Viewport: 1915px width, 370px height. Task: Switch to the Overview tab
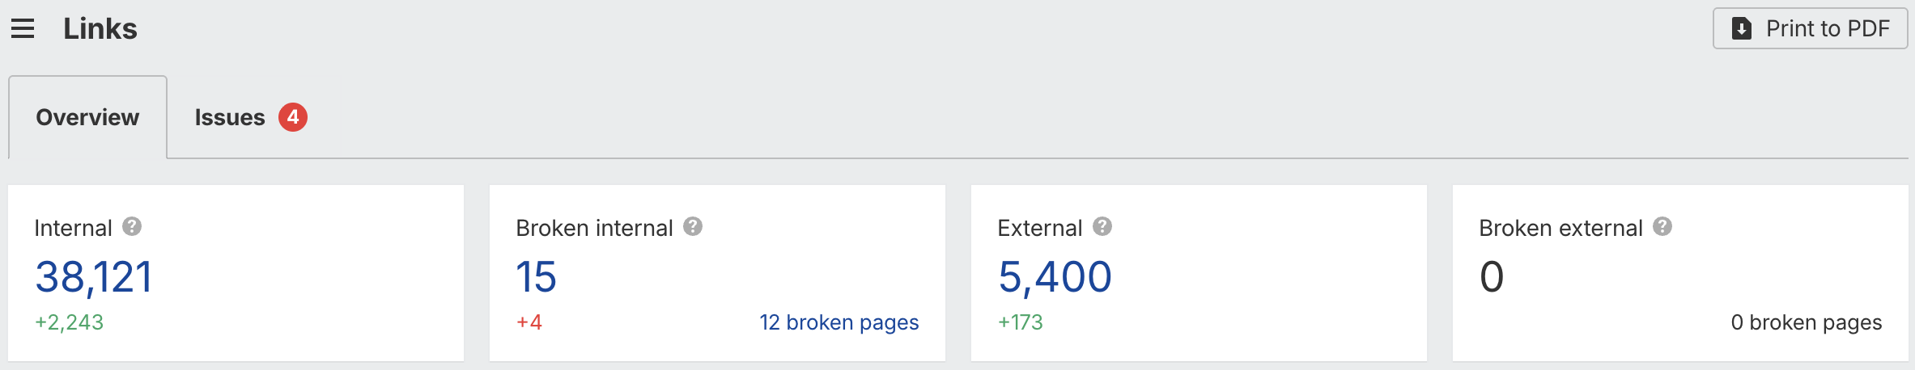point(87,118)
